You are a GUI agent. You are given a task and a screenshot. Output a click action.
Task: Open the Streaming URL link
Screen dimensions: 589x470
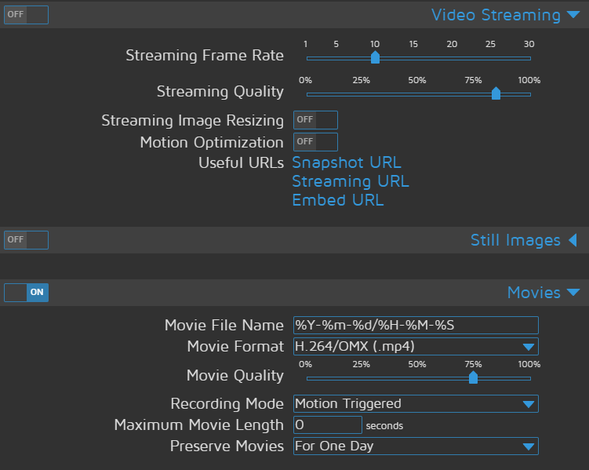point(350,181)
